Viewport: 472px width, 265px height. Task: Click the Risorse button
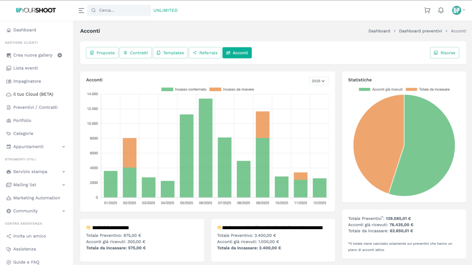click(x=444, y=53)
